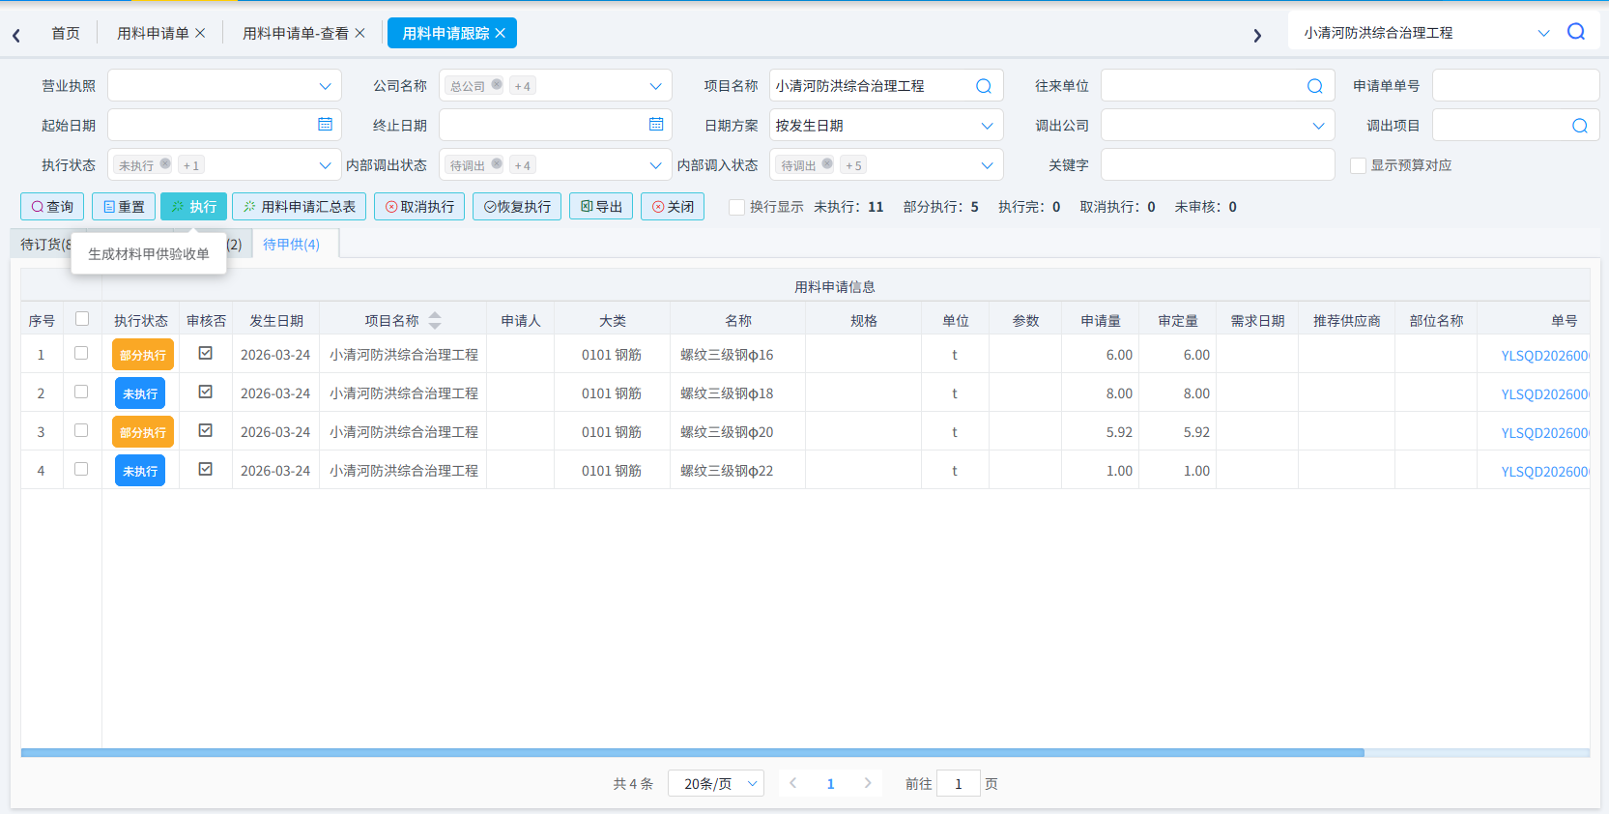1609x814 pixels.
Task: Click the search icon beside project selector
Action: (1576, 32)
